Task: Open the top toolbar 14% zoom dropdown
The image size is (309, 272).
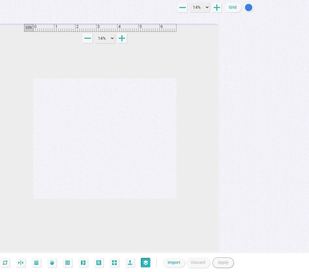Action: pyautogui.click(x=200, y=8)
